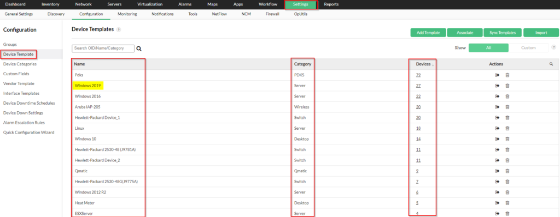
Task: Switch to the Firewall tab
Action: tap(272, 14)
